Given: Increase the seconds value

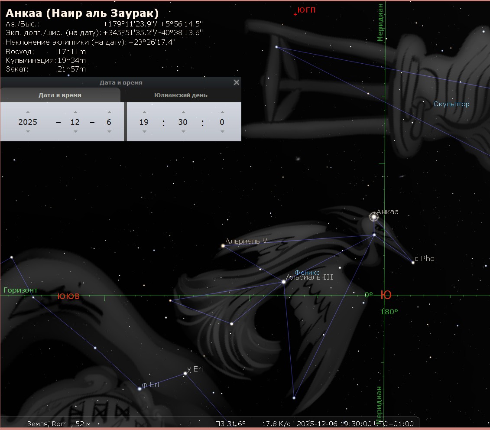Looking at the screenshot, I should 222,112.
